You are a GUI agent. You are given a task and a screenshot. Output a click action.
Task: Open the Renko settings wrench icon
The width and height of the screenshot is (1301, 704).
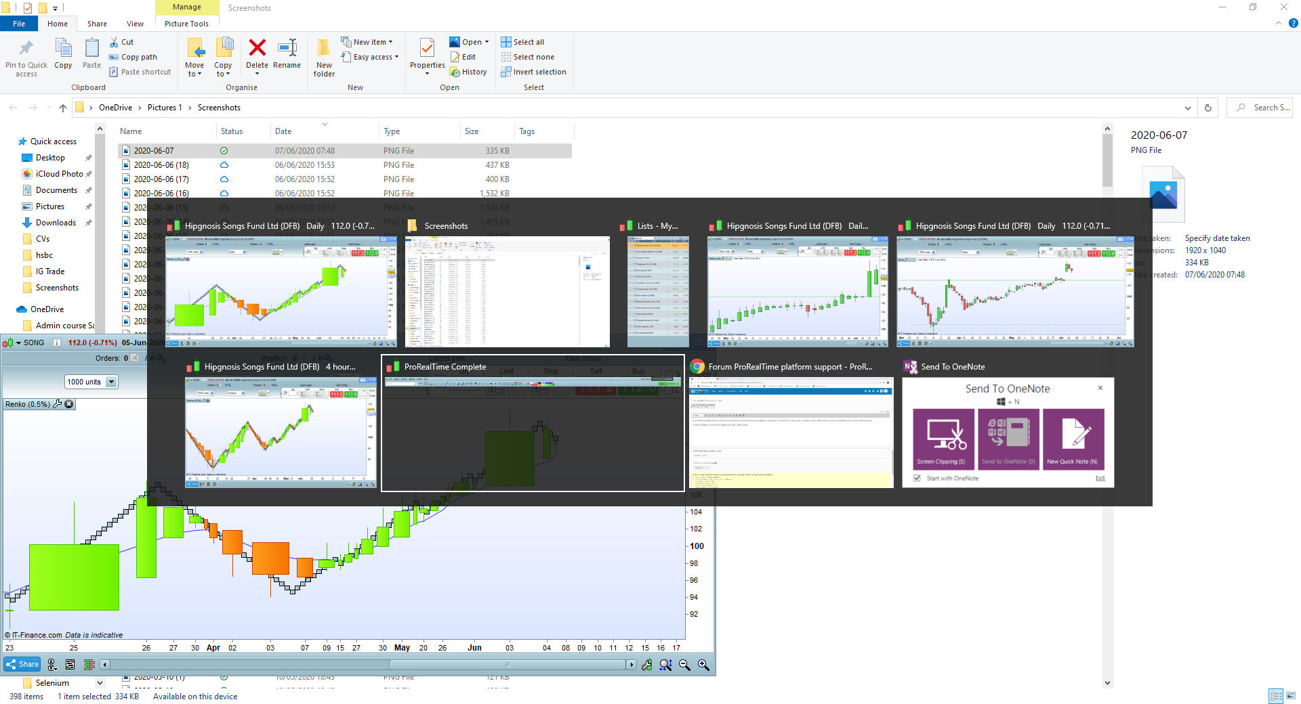pos(58,404)
